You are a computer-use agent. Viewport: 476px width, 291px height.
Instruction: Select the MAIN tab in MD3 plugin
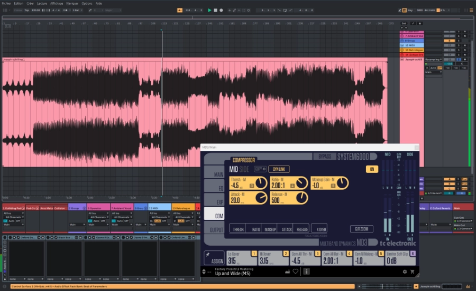tap(215, 173)
